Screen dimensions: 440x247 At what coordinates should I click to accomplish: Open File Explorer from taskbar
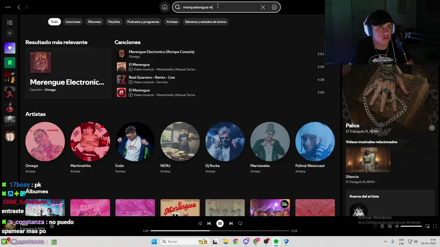click(x=225, y=242)
